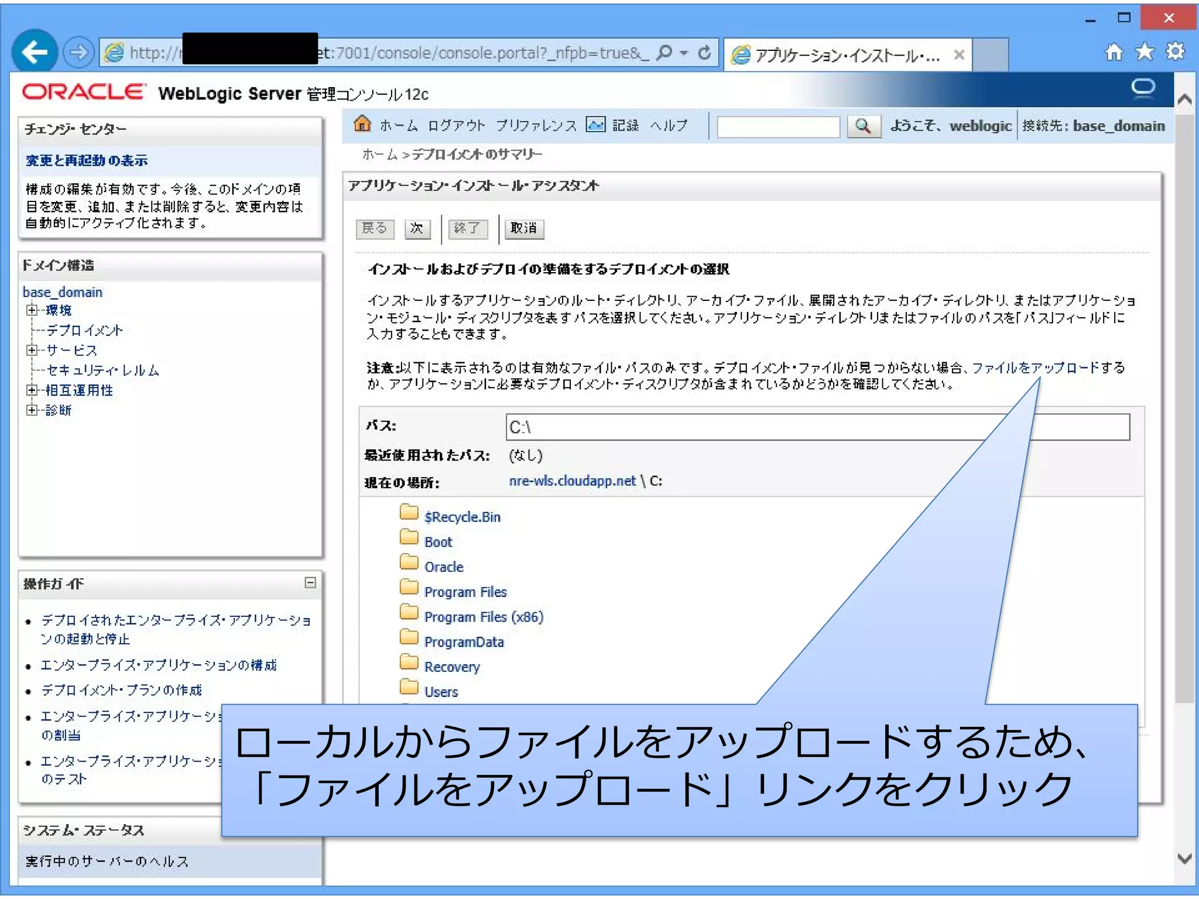Click デプロイメント・プランの作成 link

coord(121,691)
